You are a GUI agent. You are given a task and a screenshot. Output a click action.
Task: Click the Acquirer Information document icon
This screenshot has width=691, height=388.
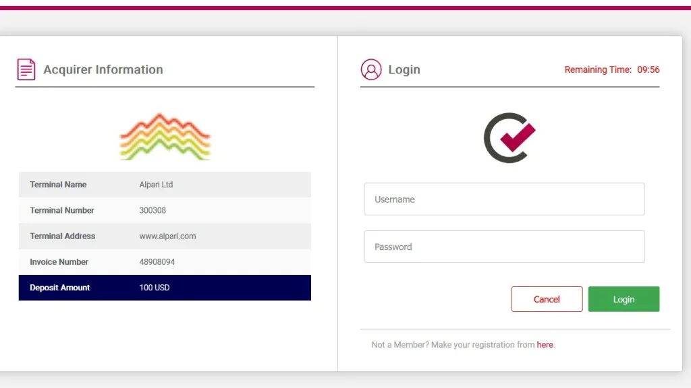point(26,69)
